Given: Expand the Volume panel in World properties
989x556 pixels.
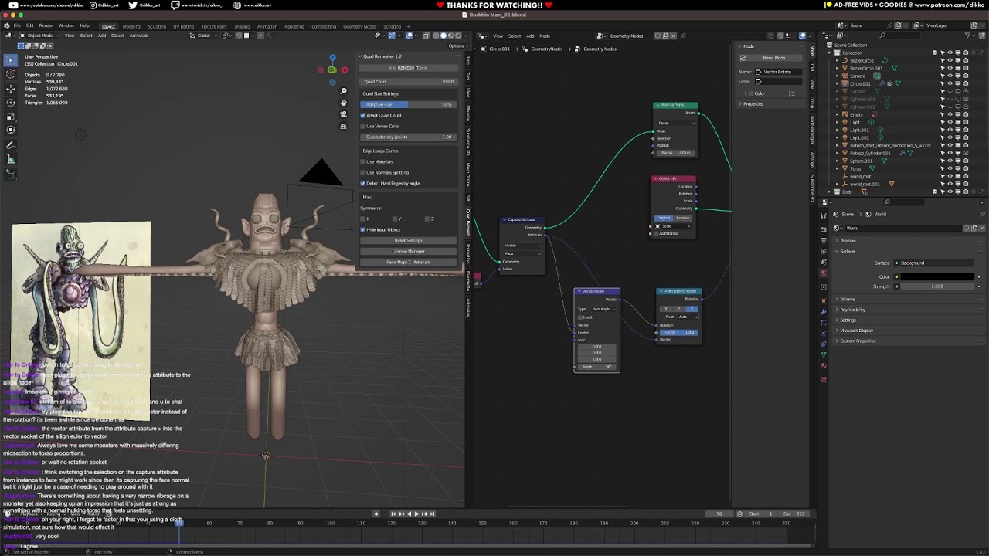Looking at the screenshot, I should pyautogui.click(x=848, y=299).
